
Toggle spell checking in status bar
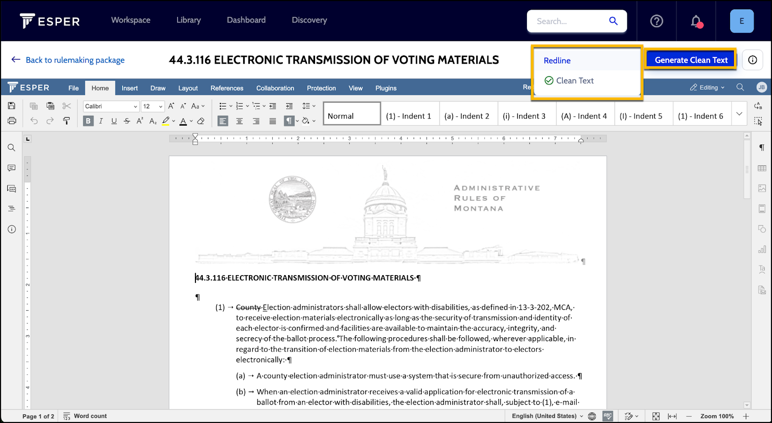(x=607, y=416)
